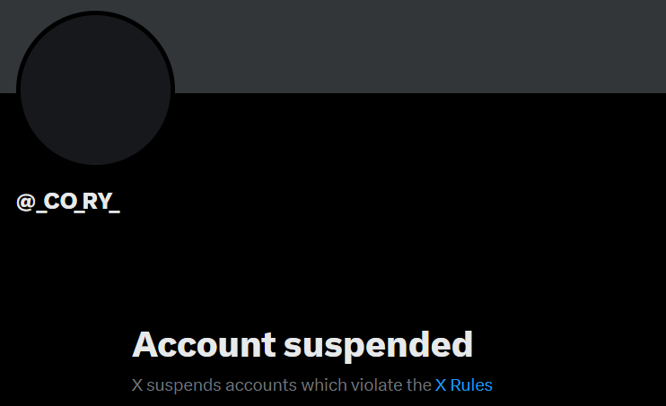Open the blue X Rules link
Viewport: 666px width, 406px height.
[x=463, y=385]
